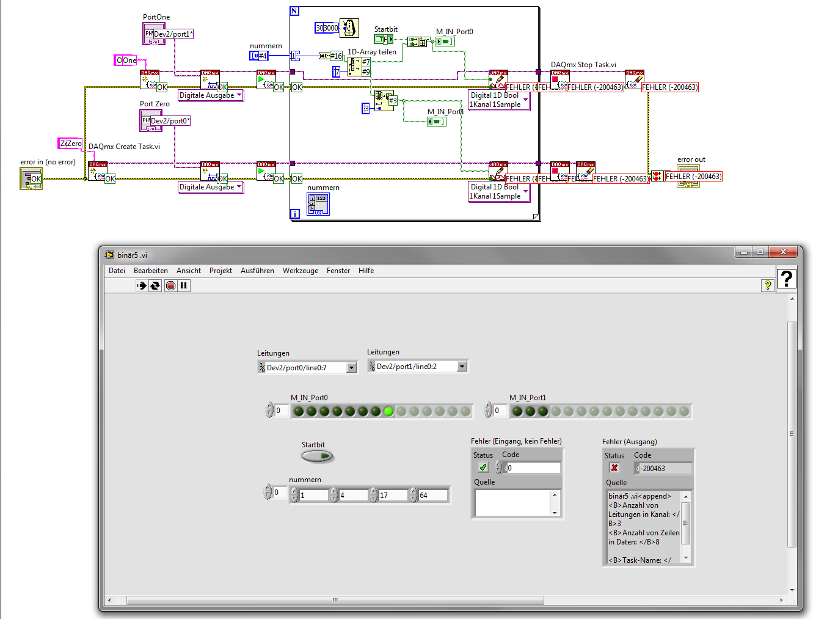Select the upper DAQmx Clear Task node
This screenshot has width=838, height=619.
point(635,80)
